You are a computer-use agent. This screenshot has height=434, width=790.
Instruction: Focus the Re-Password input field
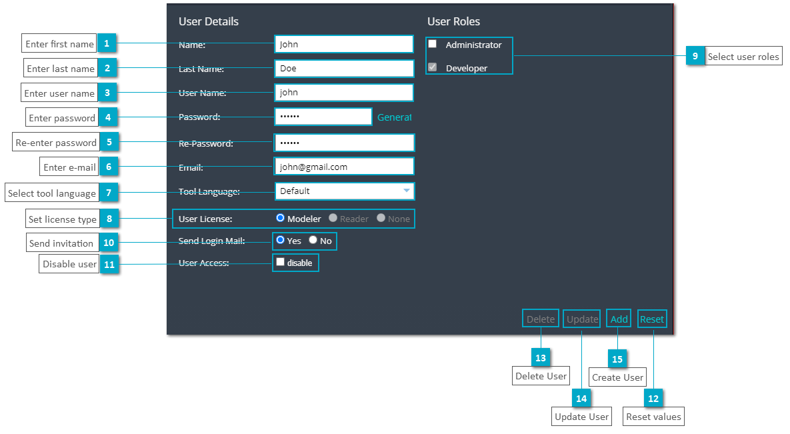344,143
